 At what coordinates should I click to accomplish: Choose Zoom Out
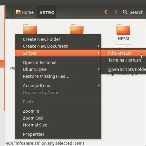58,118
